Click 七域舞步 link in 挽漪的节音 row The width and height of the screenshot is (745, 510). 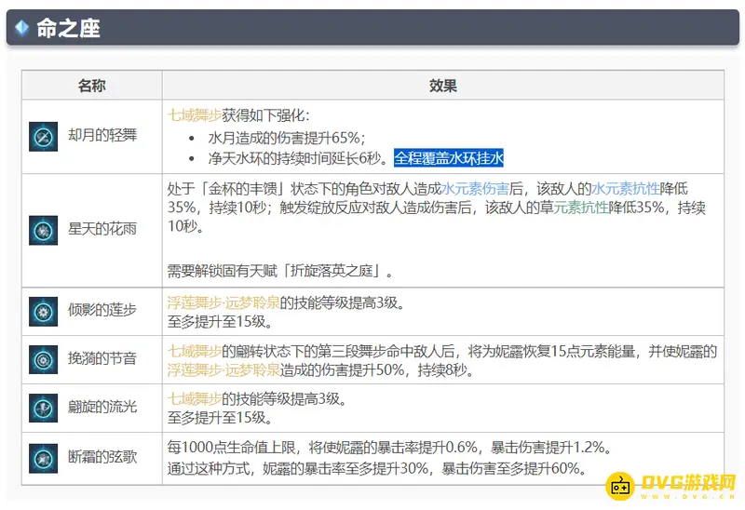tap(194, 351)
